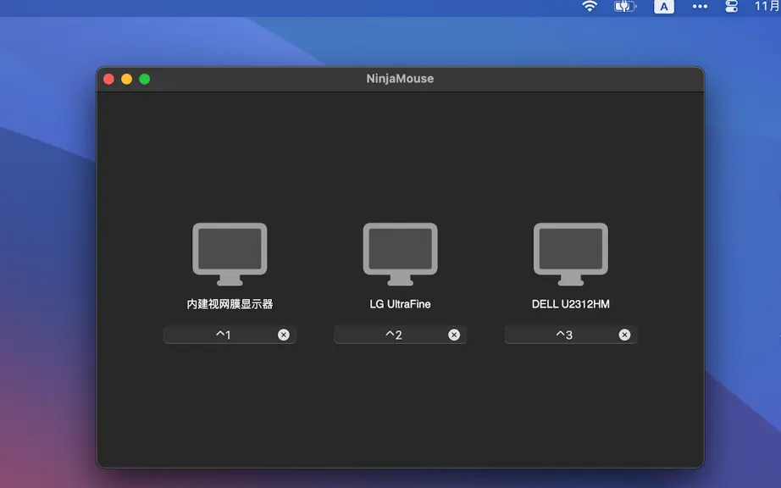
Task: Click the 内建视网膜显示器 label
Action: coord(230,304)
